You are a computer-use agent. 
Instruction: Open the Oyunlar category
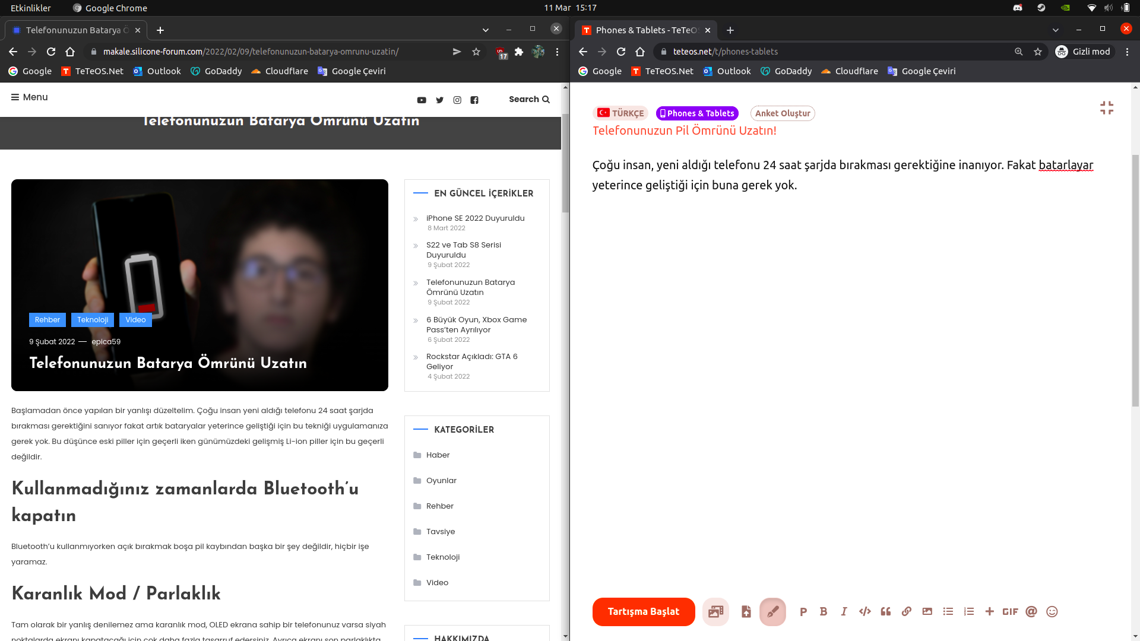click(x=441, y=481)
